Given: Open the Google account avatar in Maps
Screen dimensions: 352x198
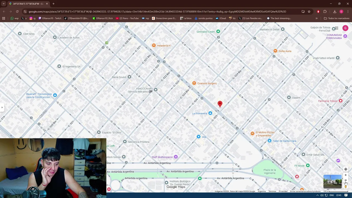Looking at the screenshot, I should (x=345, y=28).
